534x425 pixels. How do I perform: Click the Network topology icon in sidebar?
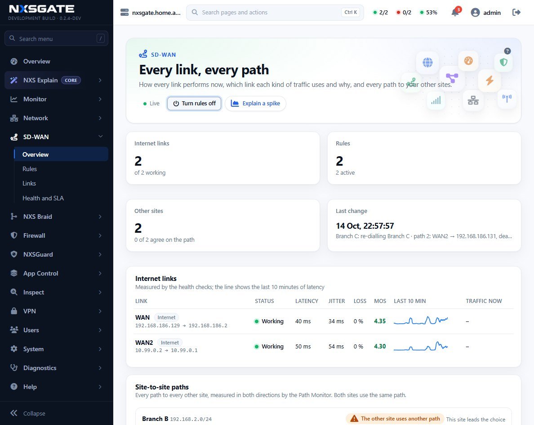click(x=14, y=118)
